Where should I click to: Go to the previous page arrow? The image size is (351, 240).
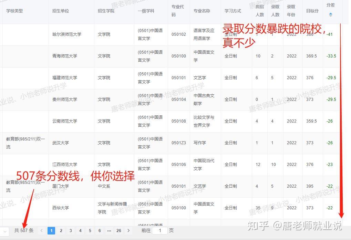[41, 231]
